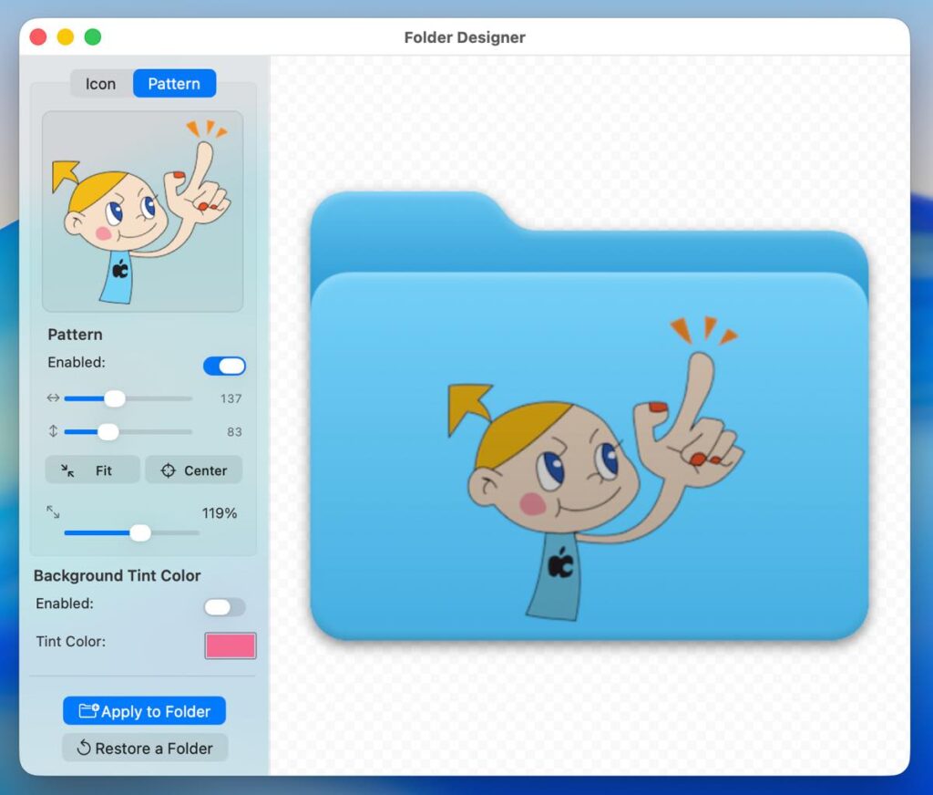This screenshot has height=795, width=933.
Task: Click the vertical position slider knob
Action: tap(108, 431)
